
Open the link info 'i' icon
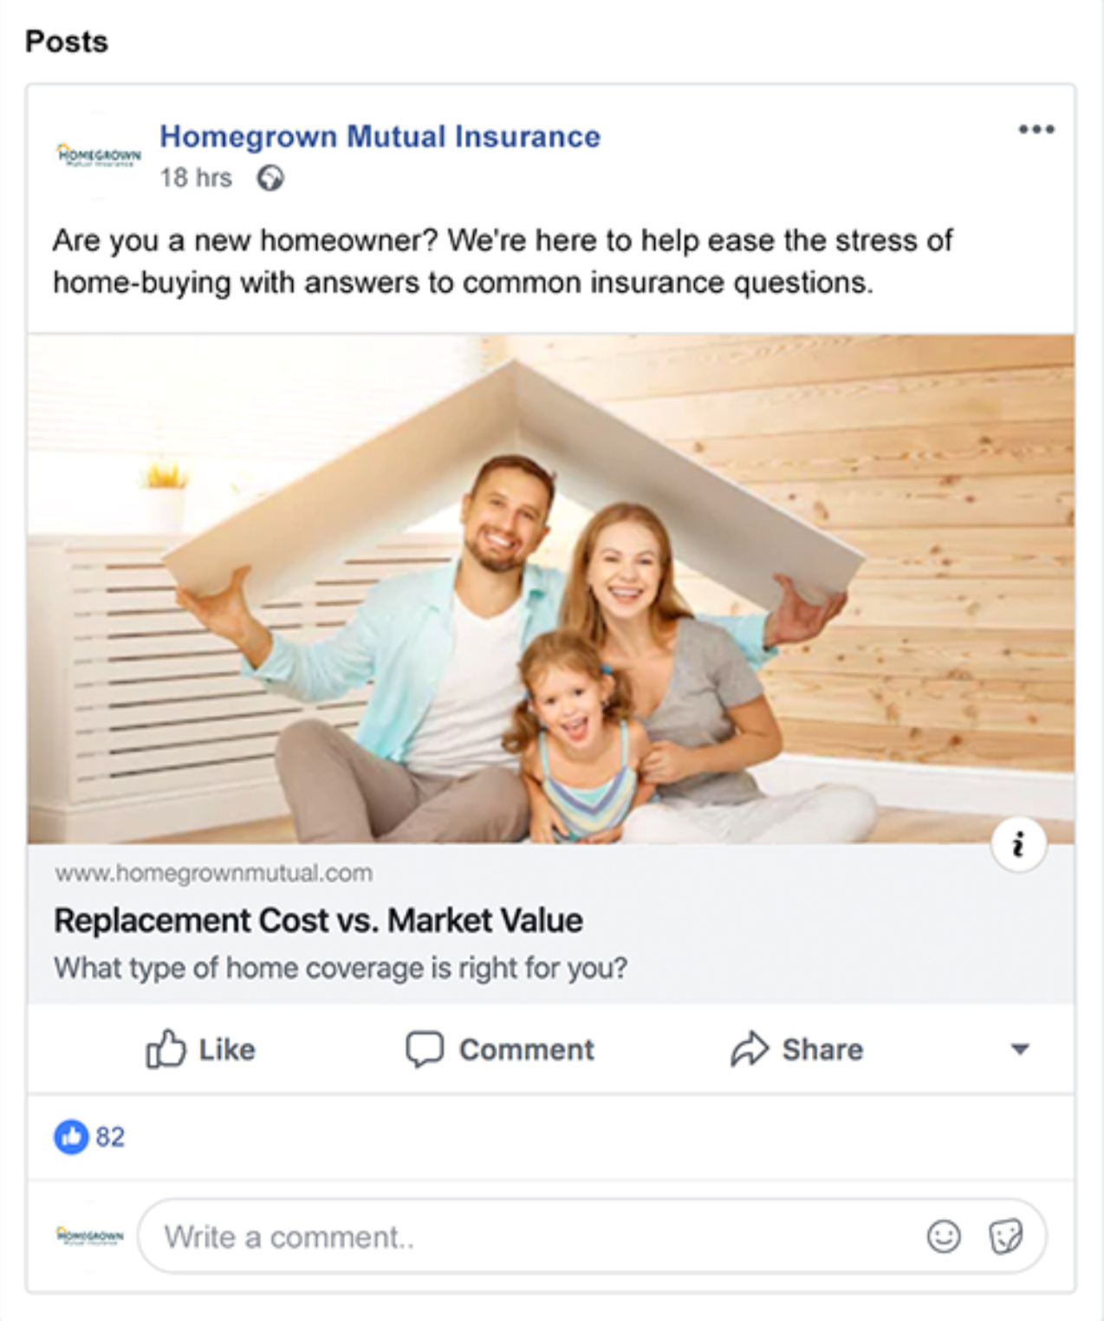pos(1018,843)
